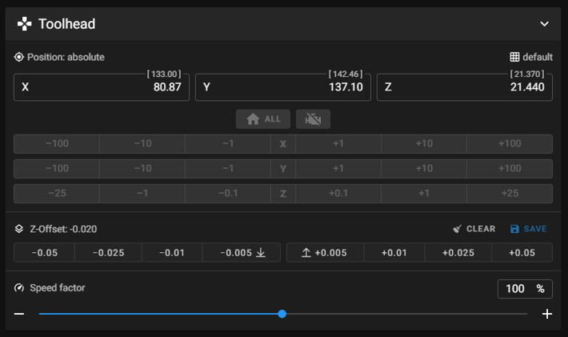Click the Toolhead gamepad icon
Viewport: 568px width, 337px height.
(x=25, y=24)
